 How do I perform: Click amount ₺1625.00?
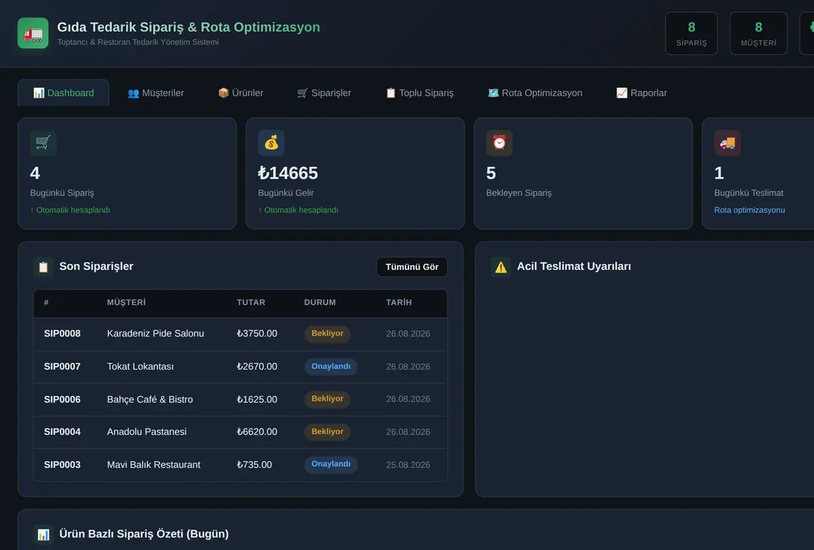[x=257, y=399]
